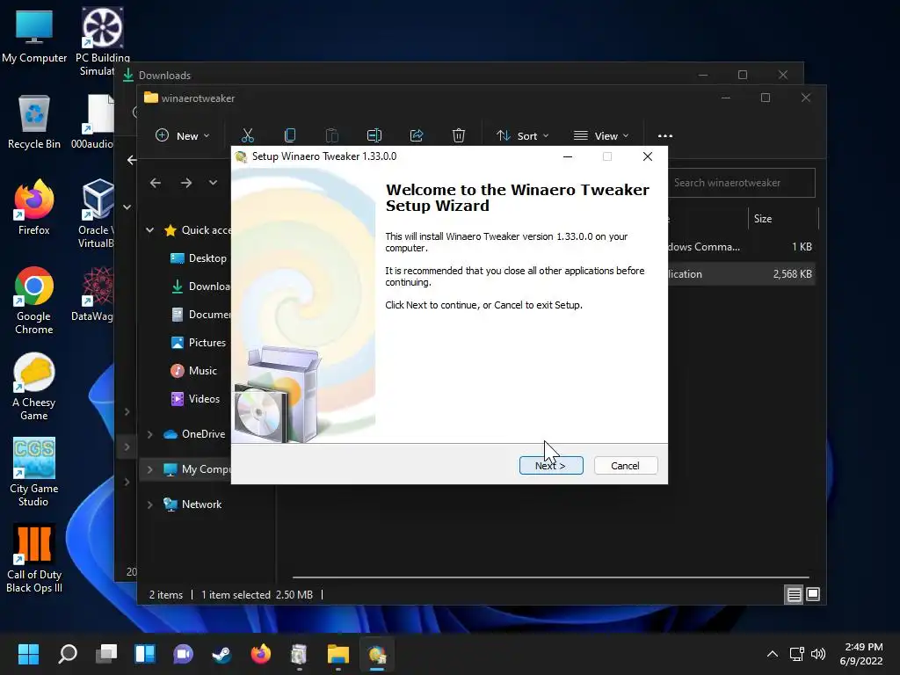This screenshot has height=675, width=900.
Task: Show hidden system tray icons
Action: click(773, 654)
